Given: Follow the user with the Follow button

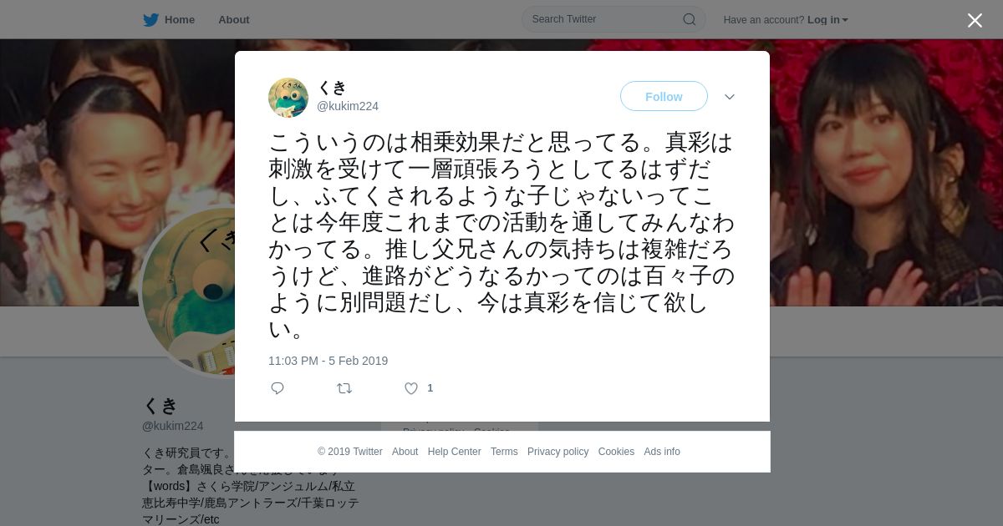Looking at the screenshot, I should (664, 97).
